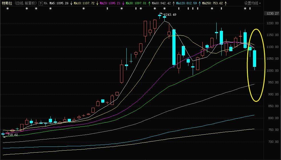Click the green up arrow after MA30

(149, 3)
